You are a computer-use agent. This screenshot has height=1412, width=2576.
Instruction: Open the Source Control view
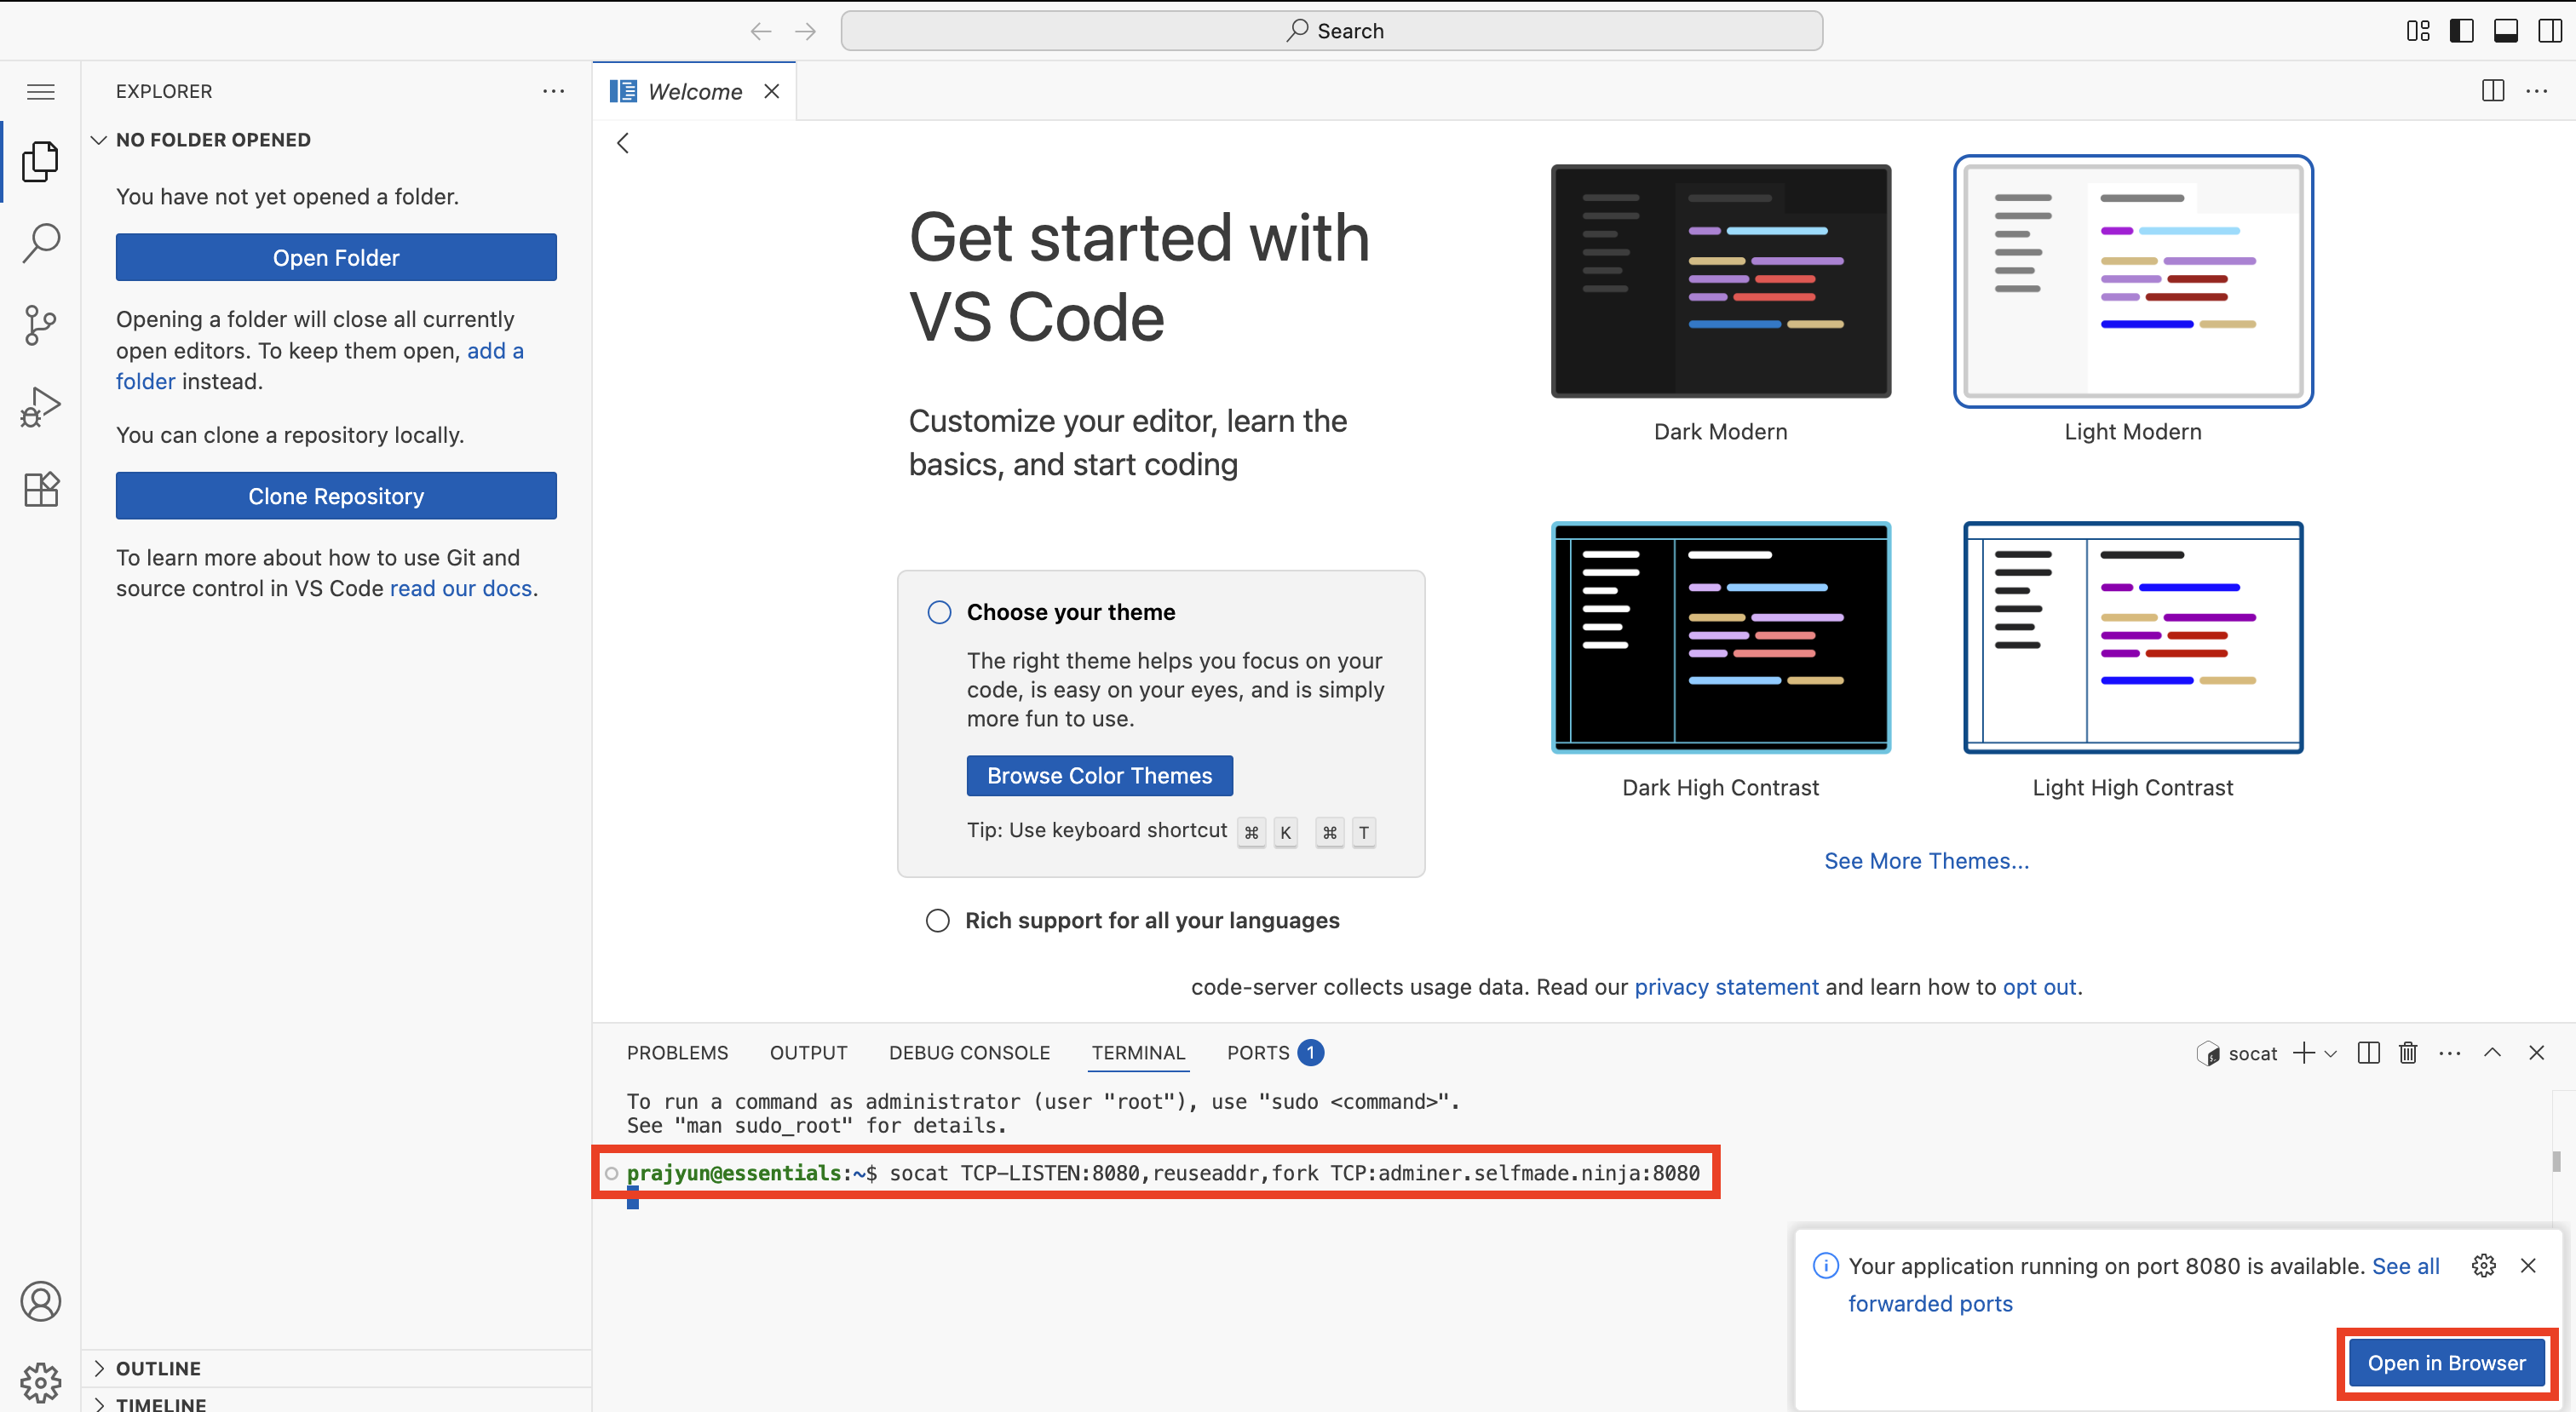point(40,325)
